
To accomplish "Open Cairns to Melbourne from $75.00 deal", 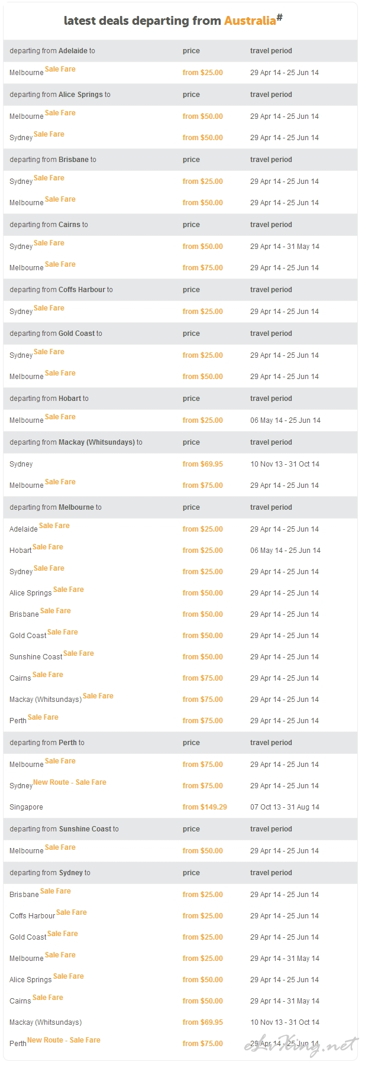I will point(202,268).
